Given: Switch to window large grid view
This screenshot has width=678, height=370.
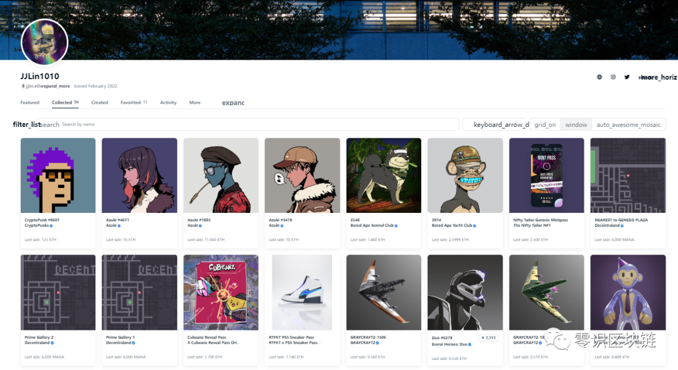Looking at the screenshot, I should (576, 124).
